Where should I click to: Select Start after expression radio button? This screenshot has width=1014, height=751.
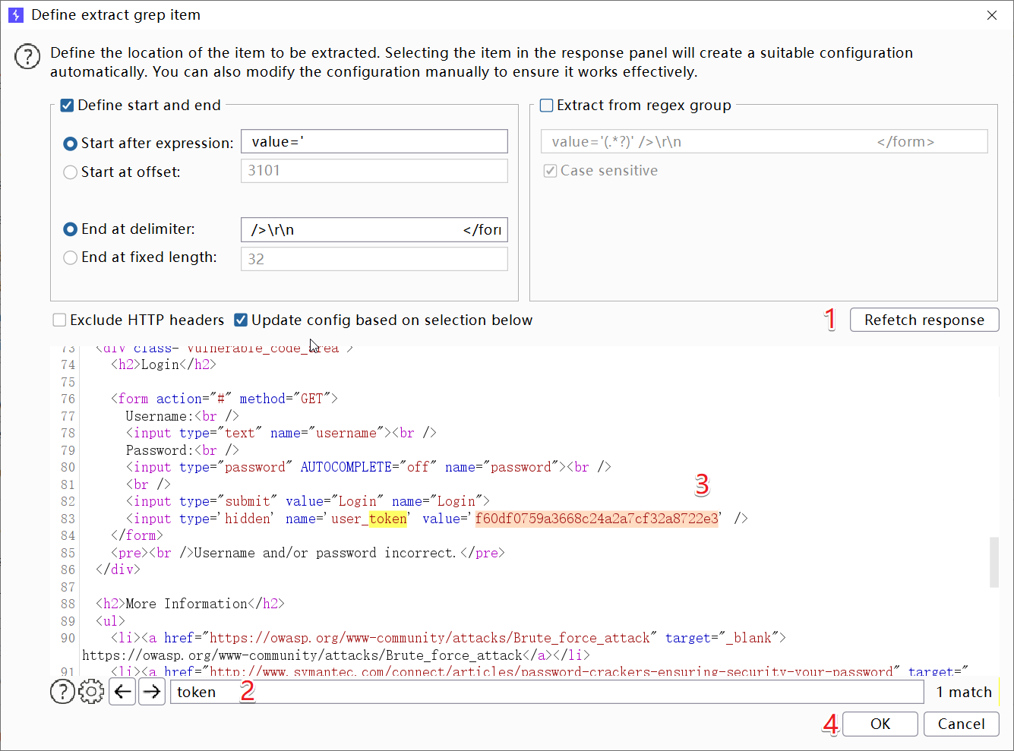[x=70, y=144]
